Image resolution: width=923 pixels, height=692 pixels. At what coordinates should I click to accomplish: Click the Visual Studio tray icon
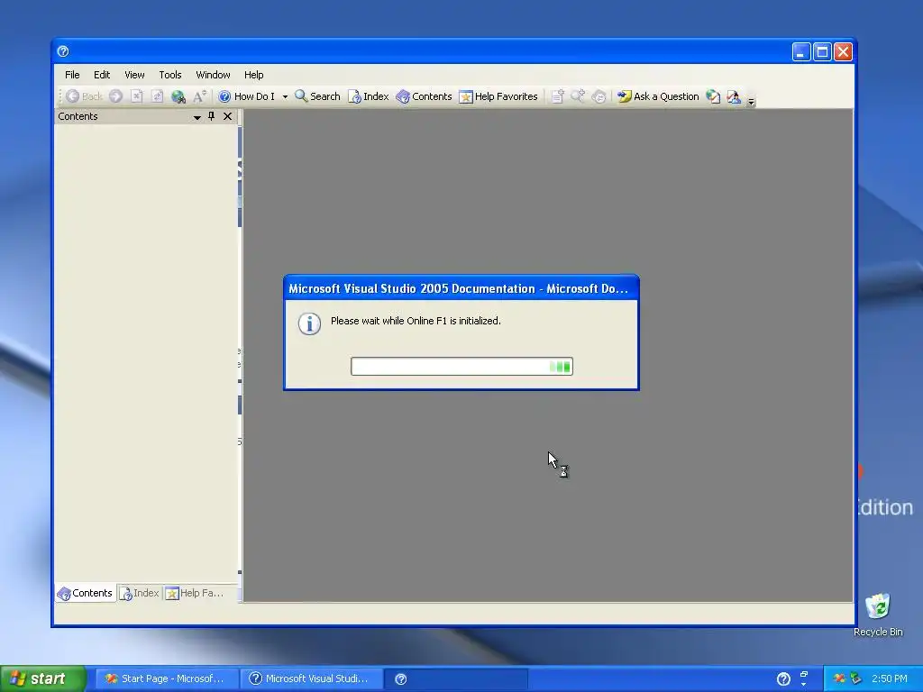click(839, 678)
